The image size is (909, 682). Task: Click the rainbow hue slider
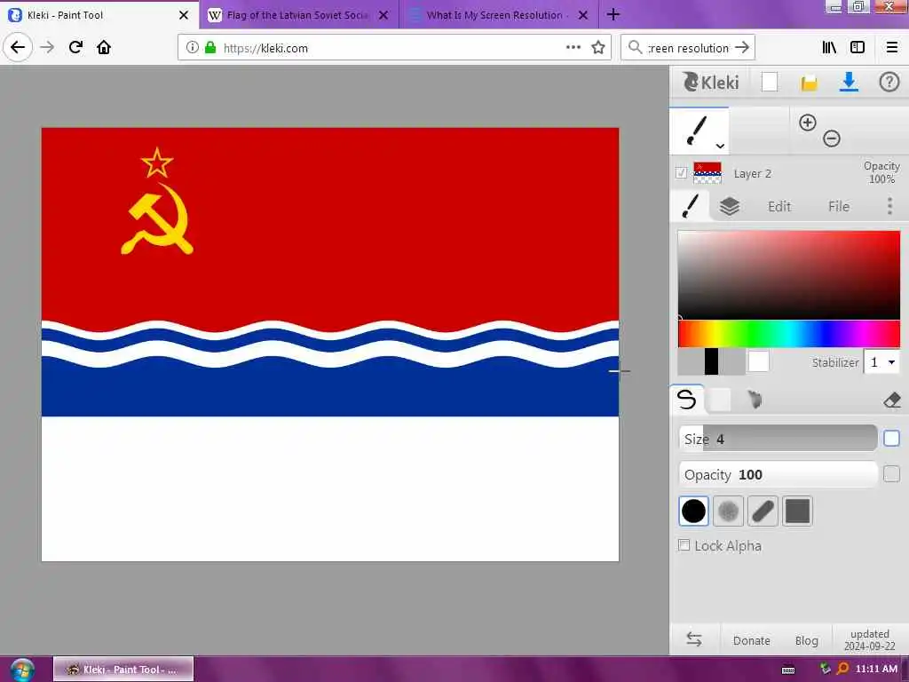pos(789,334)
